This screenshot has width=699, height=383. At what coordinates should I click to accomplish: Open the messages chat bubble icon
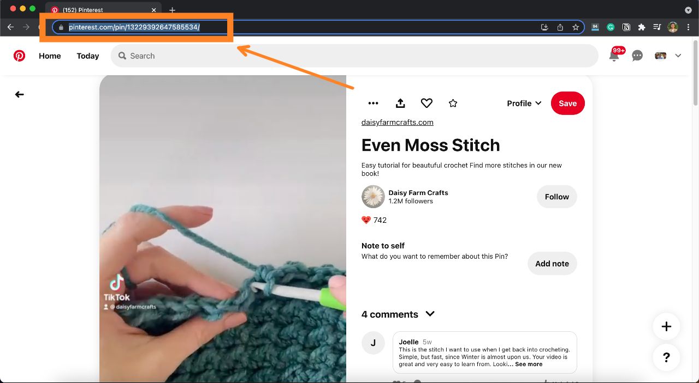click(x=637, y=56)
